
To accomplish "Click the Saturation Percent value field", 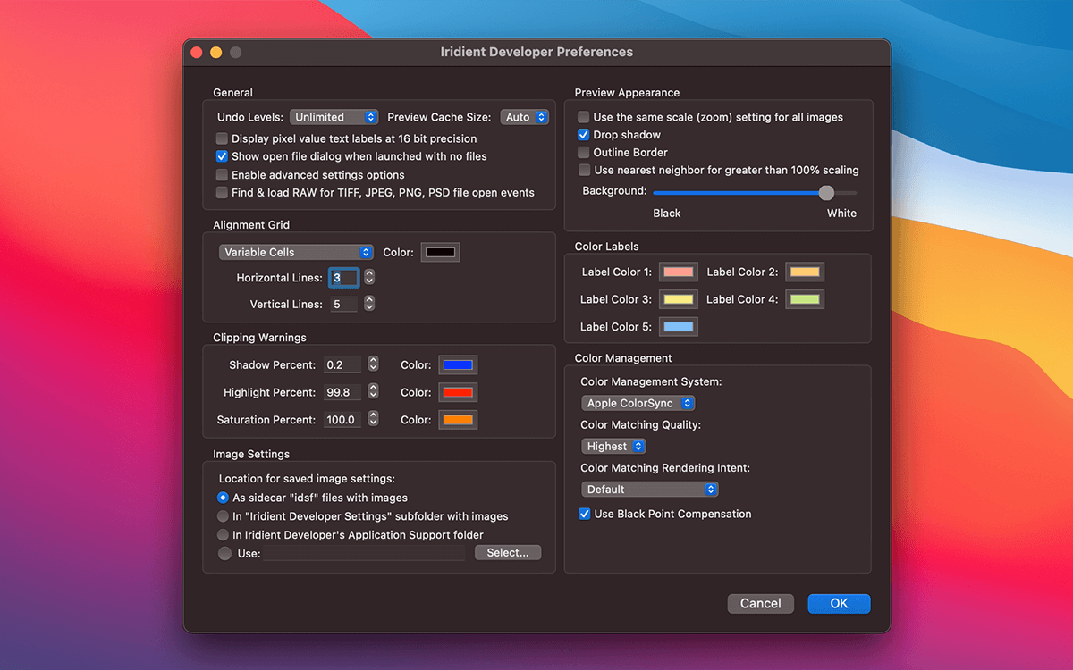I will coord(342,419).
